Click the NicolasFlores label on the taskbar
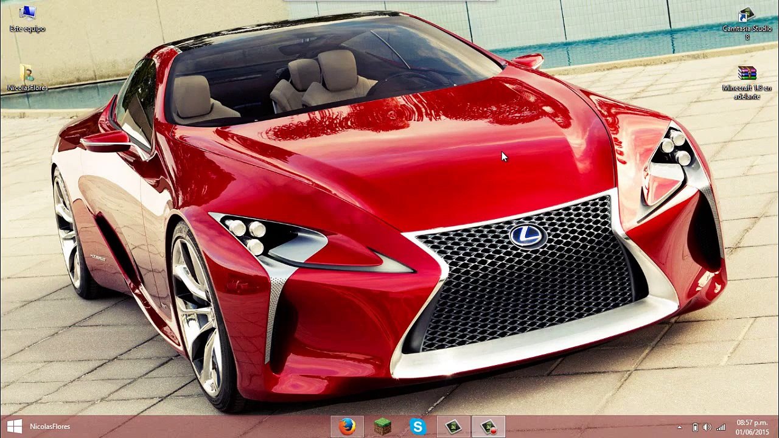The height and width of the screenshot is (438, 779). [50, 426]
